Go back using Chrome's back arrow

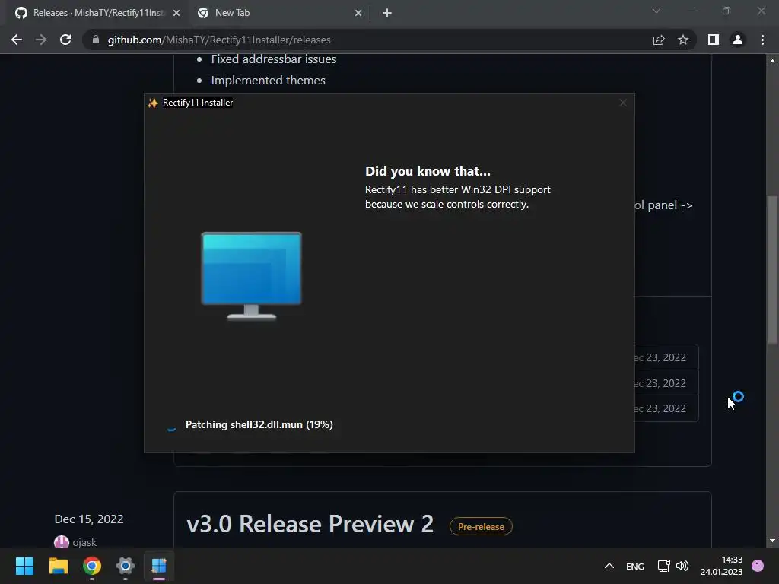click(17, 40)
